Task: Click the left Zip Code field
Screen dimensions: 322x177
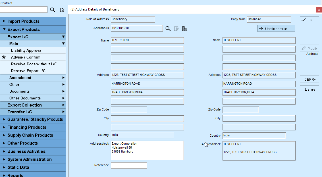Action: (129, 110)
